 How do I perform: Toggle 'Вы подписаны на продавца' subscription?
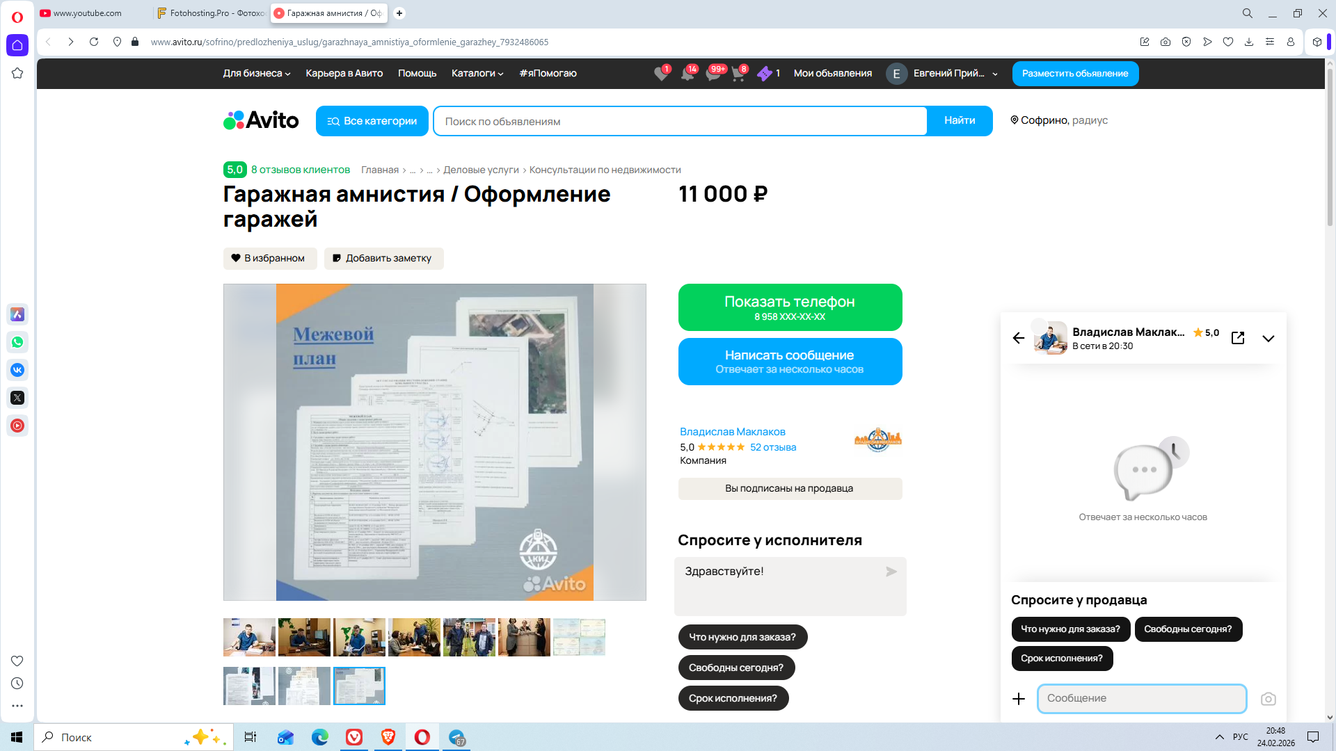790,488
